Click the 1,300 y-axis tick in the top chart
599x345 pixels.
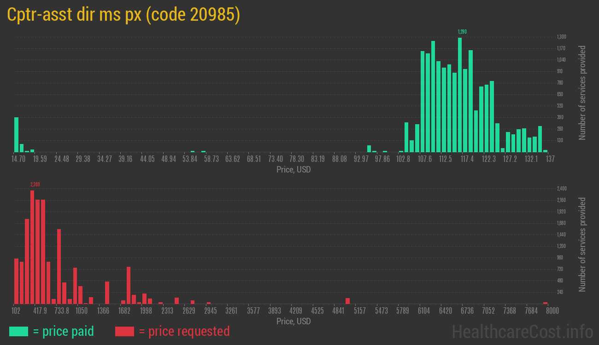pyautogui.click(x=561, y=37)
